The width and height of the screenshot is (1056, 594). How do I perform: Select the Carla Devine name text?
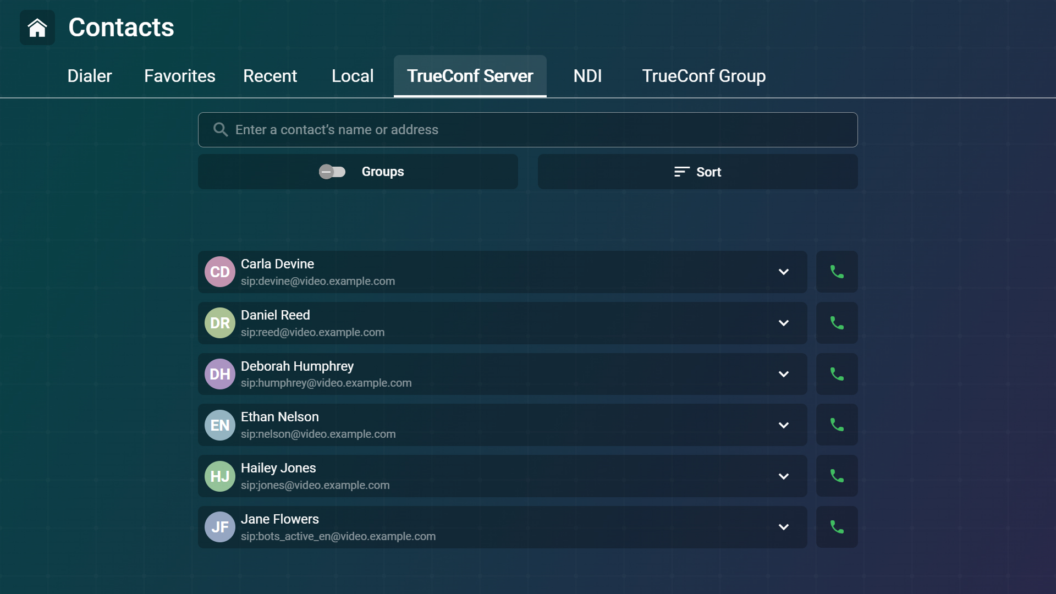pyautogui.click(x=277, y=264)
